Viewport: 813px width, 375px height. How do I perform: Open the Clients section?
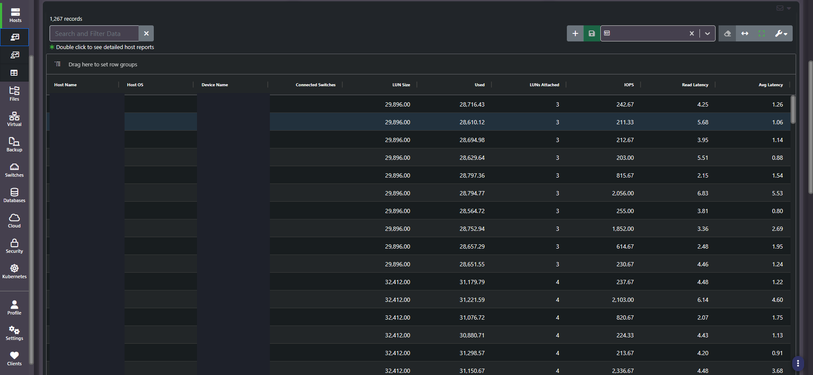coord(14,358)
